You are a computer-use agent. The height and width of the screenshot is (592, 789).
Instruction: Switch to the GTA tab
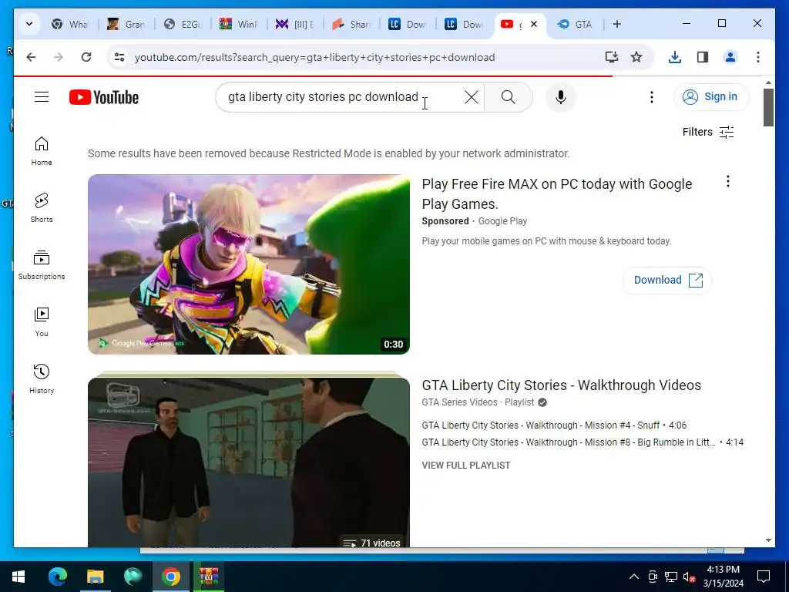(575, 24)
